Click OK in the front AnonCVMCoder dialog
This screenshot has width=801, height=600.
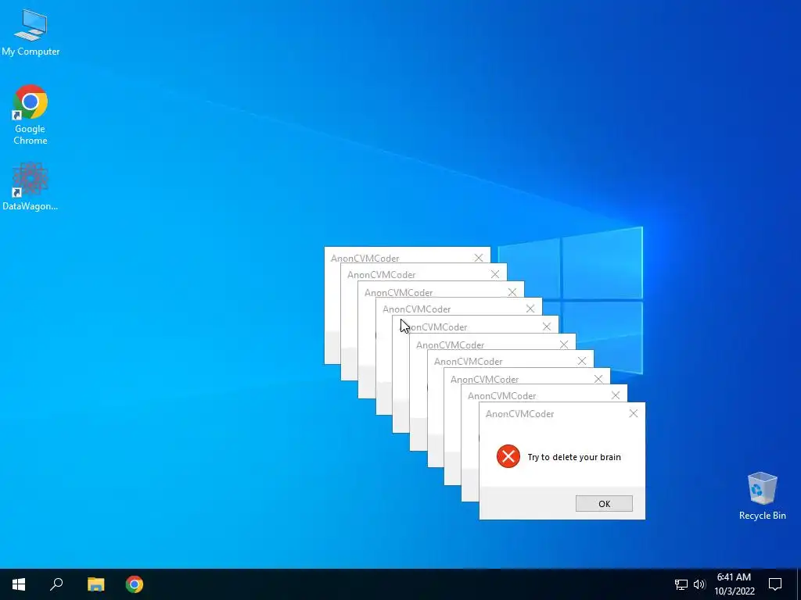(x=604, y=504)
